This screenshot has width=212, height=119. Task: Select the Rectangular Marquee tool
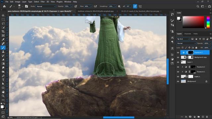[3, 20]
